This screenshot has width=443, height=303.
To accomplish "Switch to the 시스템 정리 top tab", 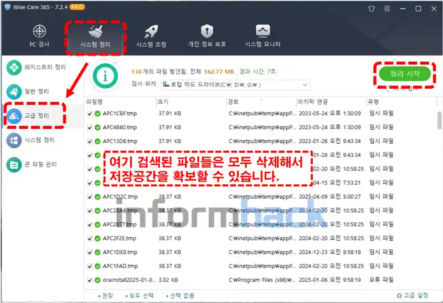I will click(95, 36).
